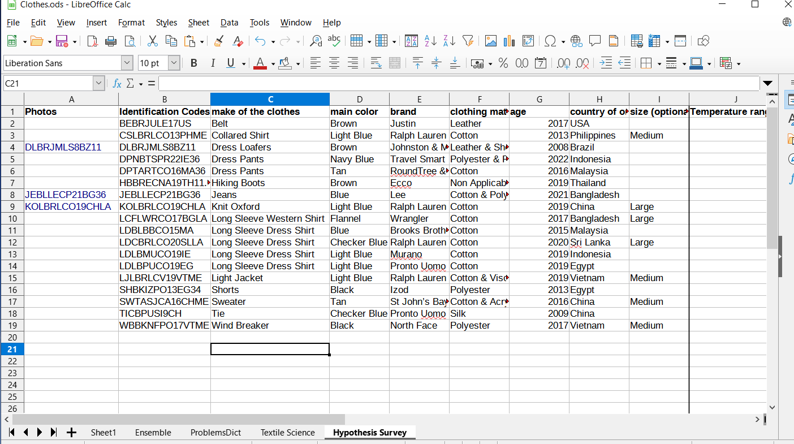Apply the red Font Color swatch
Image resolution: width=794 pixels, height=444 pixels.
(260, 63)
